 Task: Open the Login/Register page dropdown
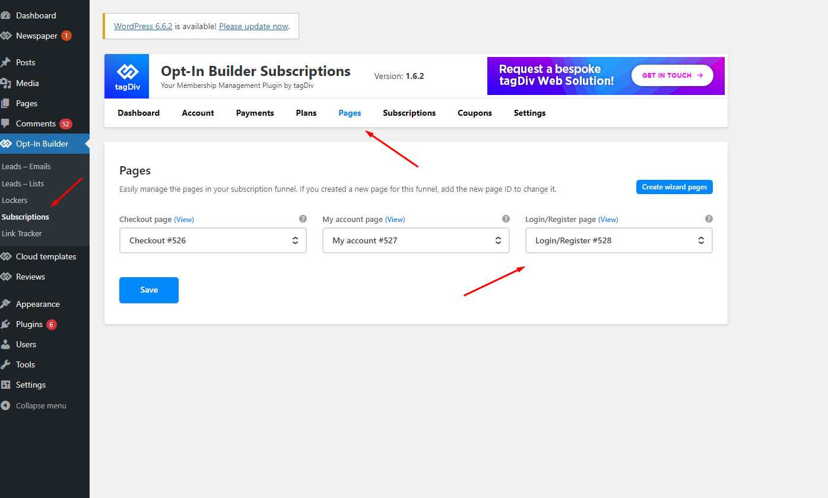click(619, 240)
